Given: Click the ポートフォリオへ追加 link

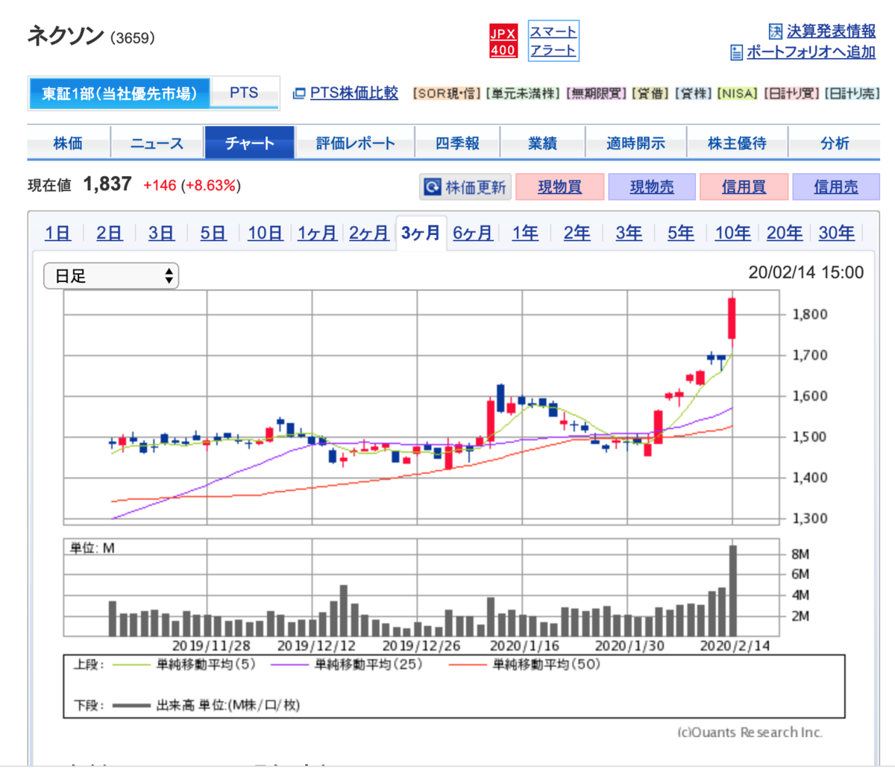Looking at the screenshot, I should (x=811, y=52).
